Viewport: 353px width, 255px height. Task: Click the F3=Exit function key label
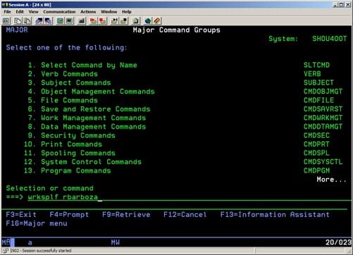tap(21, 215)
